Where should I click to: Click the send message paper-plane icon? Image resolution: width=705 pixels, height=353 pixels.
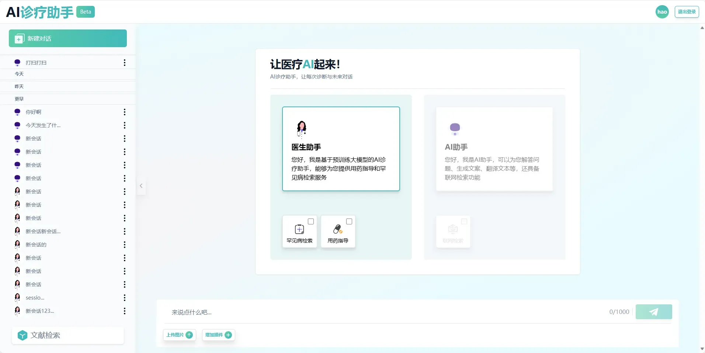click(653, 312)
